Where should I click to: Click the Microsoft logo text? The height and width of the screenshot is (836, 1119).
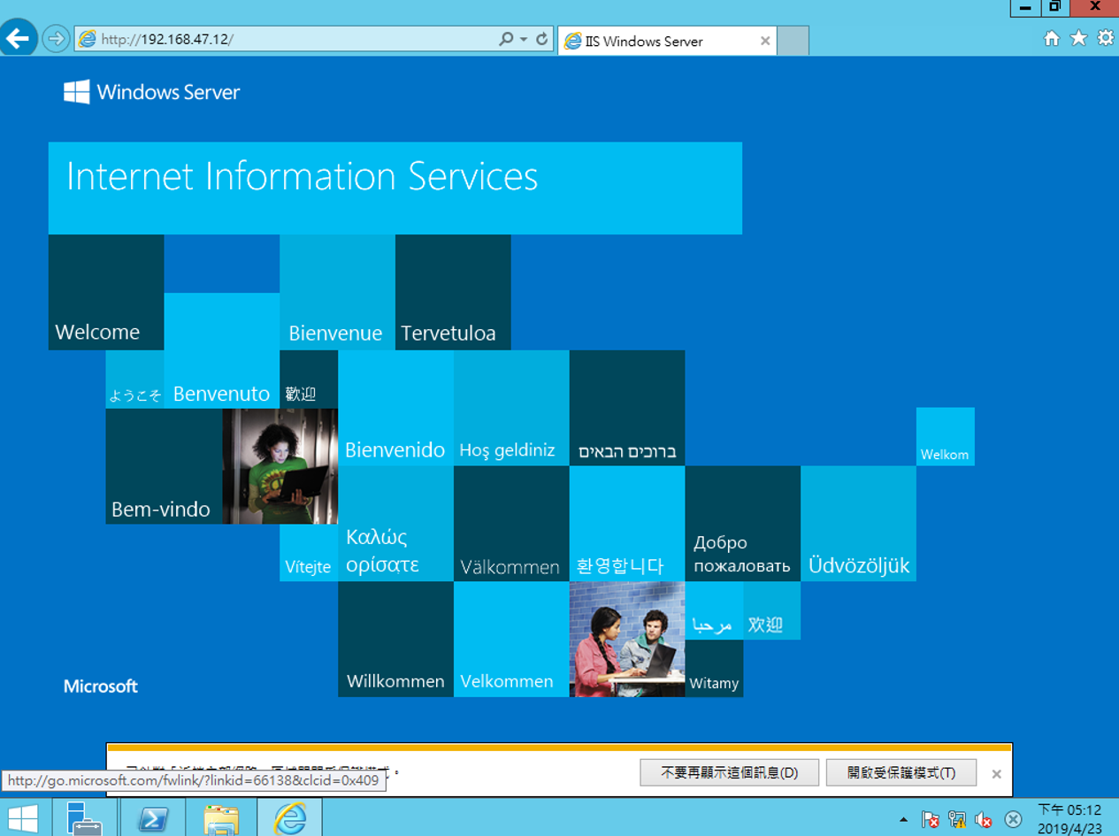coord(101,686)
